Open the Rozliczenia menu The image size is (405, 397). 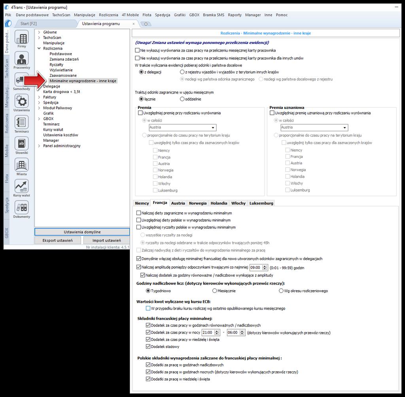108,15
